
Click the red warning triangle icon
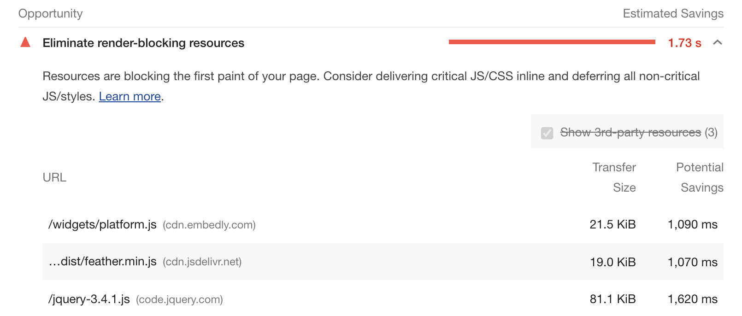(x=25, y=43)
